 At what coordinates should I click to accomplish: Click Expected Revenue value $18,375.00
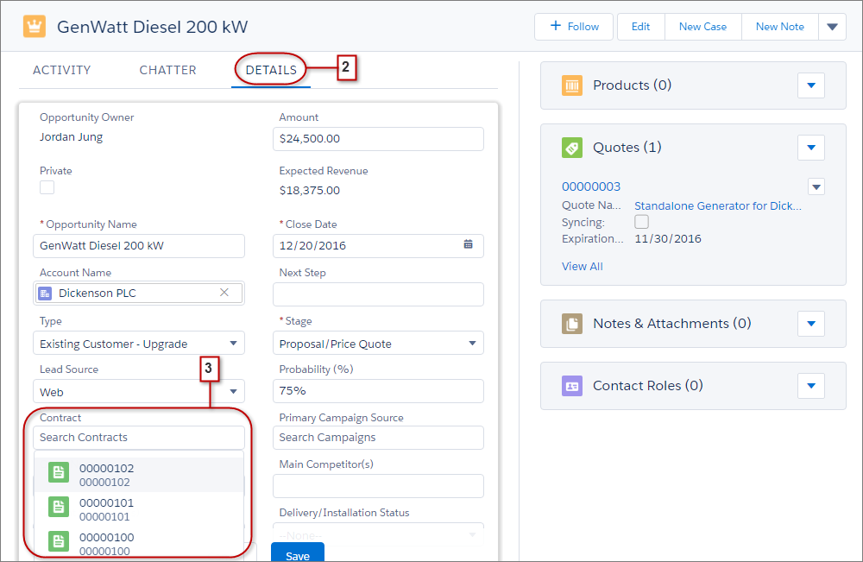[x=309, y=191]
